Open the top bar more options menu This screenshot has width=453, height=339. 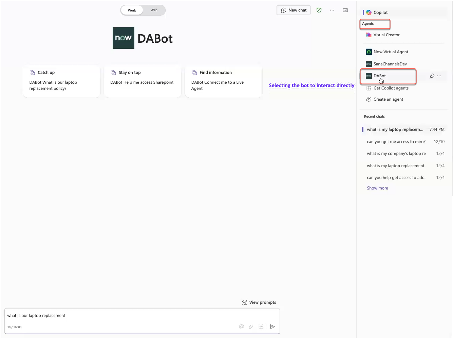click(332, 10)
